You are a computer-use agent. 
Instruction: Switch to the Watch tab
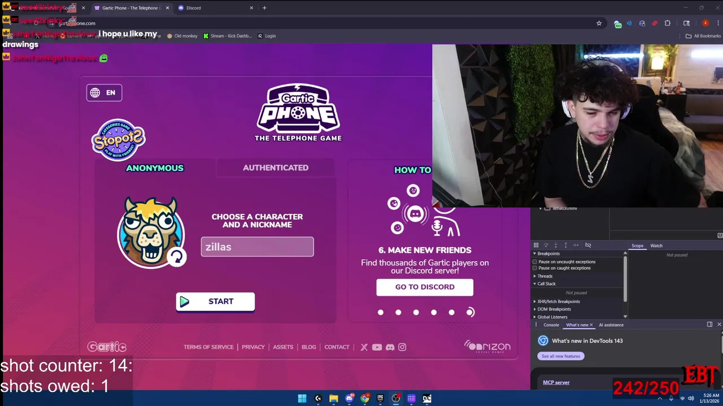(x=656, y=246)
